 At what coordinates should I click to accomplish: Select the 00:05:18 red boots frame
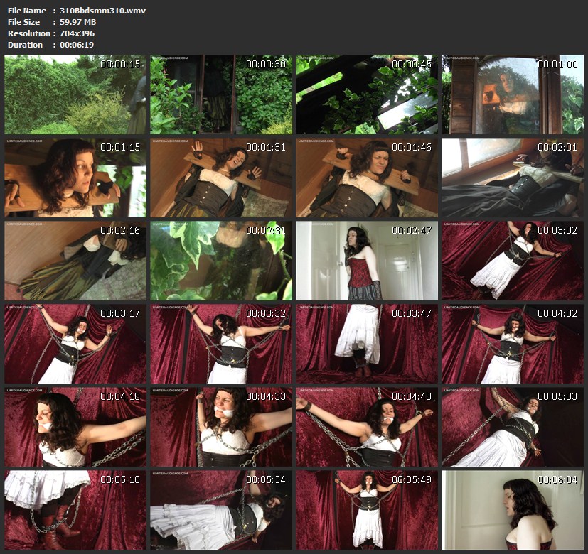pyautogui.click(x=75, y=510)
